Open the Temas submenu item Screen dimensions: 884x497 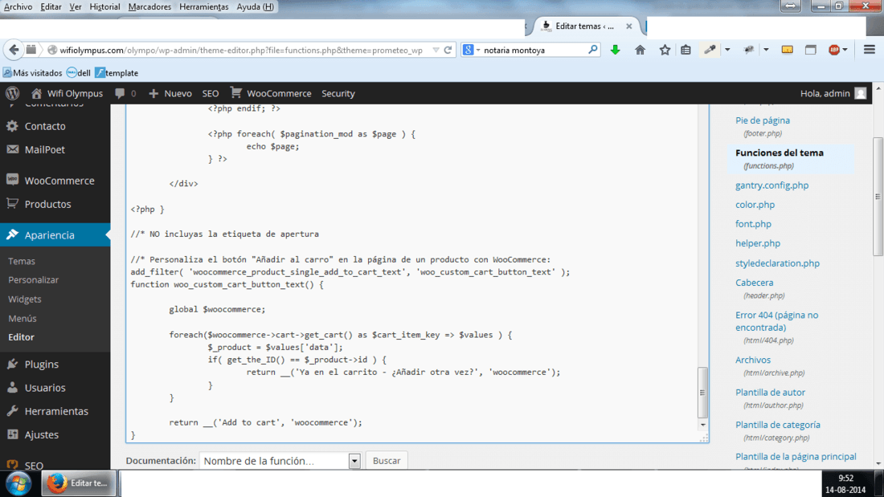pos(22,261)
